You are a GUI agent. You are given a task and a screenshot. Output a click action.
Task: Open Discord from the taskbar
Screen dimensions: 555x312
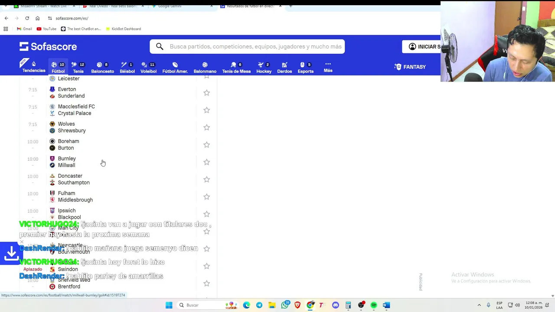tap(335, 305)
